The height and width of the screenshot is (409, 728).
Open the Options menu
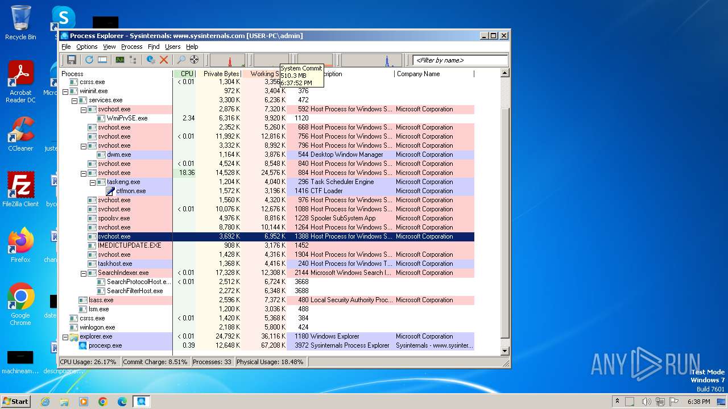87,47
